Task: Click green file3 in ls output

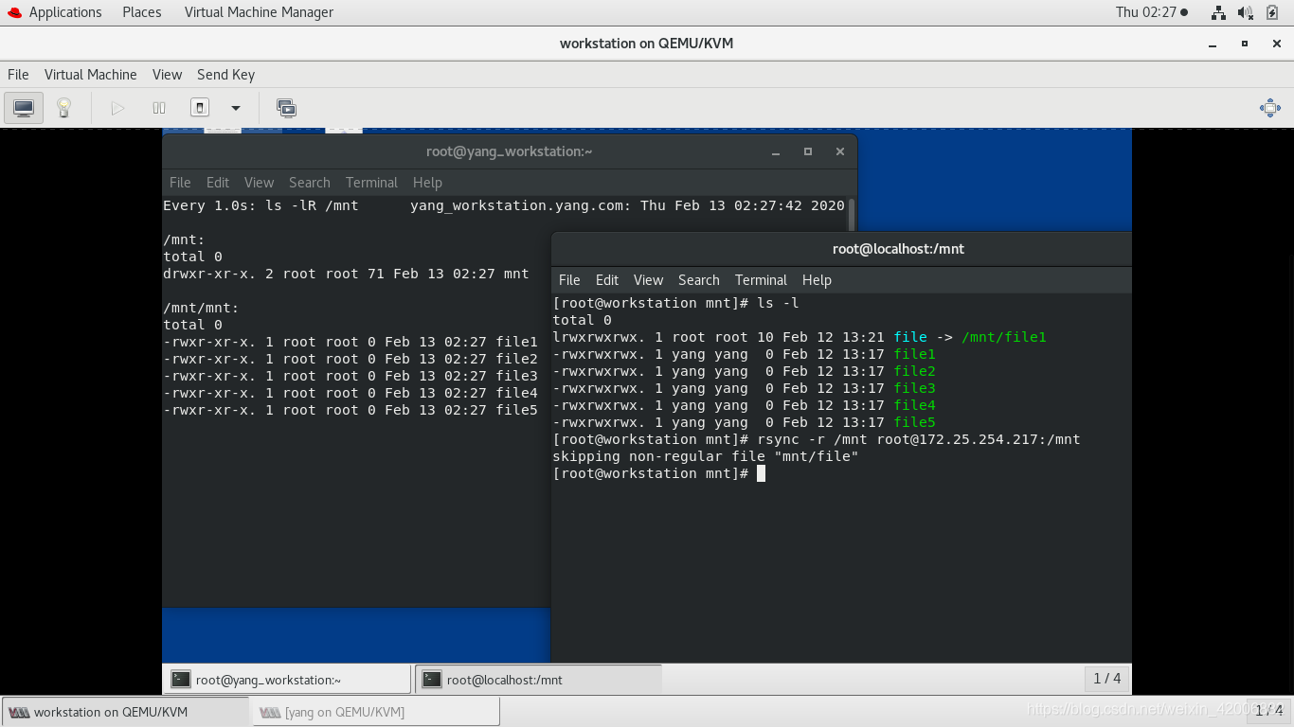Action: coord(914,388)
